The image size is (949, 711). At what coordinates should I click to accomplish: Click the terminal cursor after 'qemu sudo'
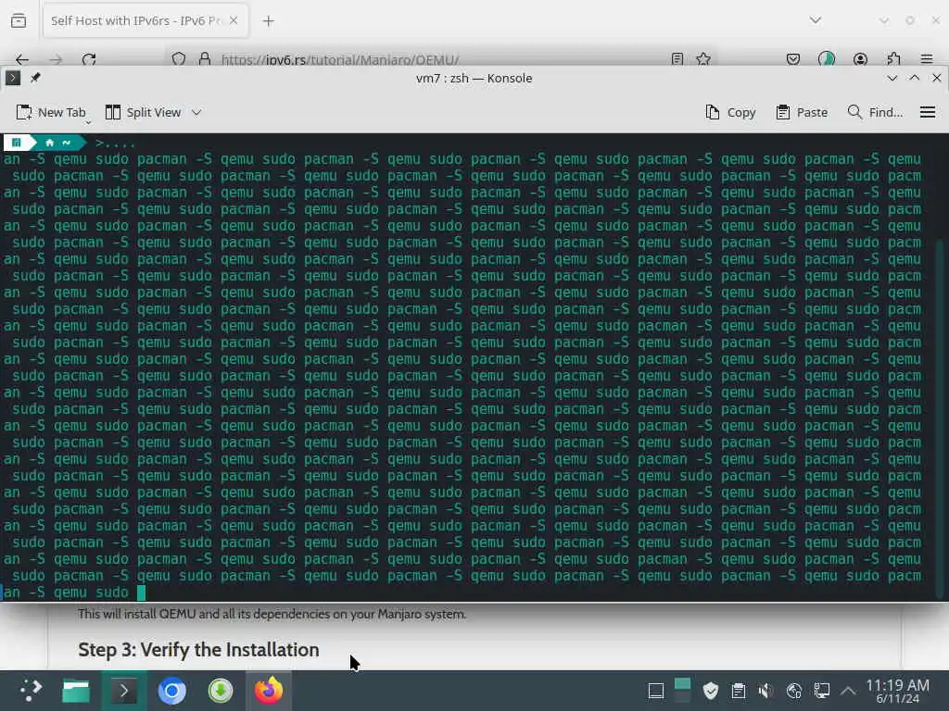click(x=141, y=592)
